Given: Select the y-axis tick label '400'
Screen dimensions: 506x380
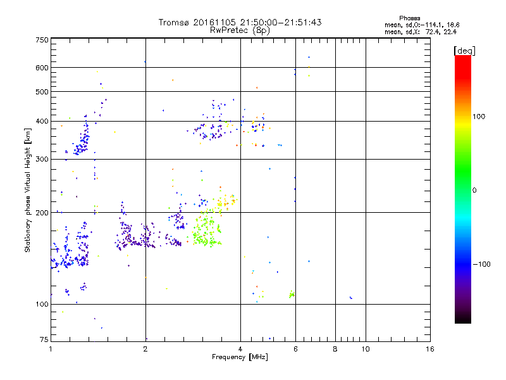Looking at the screenshot, I should [x=42, y=122].
